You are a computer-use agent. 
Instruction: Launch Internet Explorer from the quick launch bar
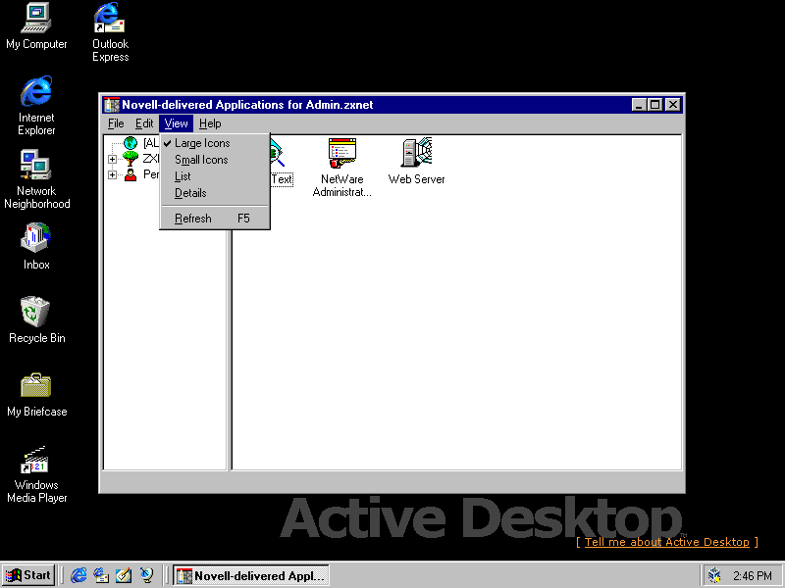[x=78, y=575]
